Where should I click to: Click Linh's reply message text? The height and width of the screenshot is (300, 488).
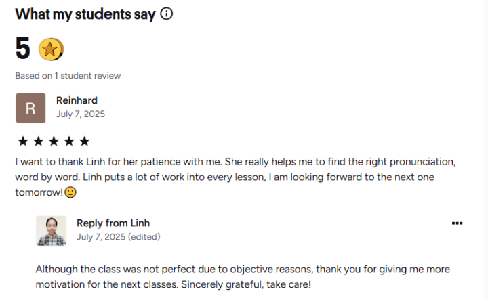click(x=242, y=276)
